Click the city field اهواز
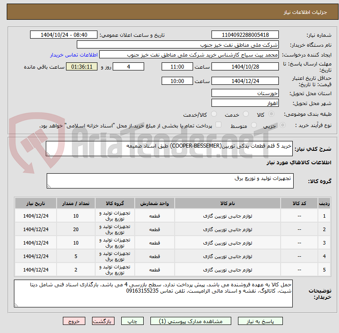Viewport: 339px width, 333px height. [x=245, y=103]
